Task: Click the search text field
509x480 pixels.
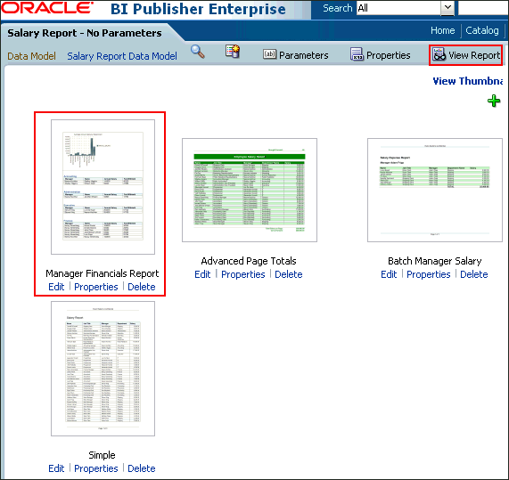Action: coord(483,8)
